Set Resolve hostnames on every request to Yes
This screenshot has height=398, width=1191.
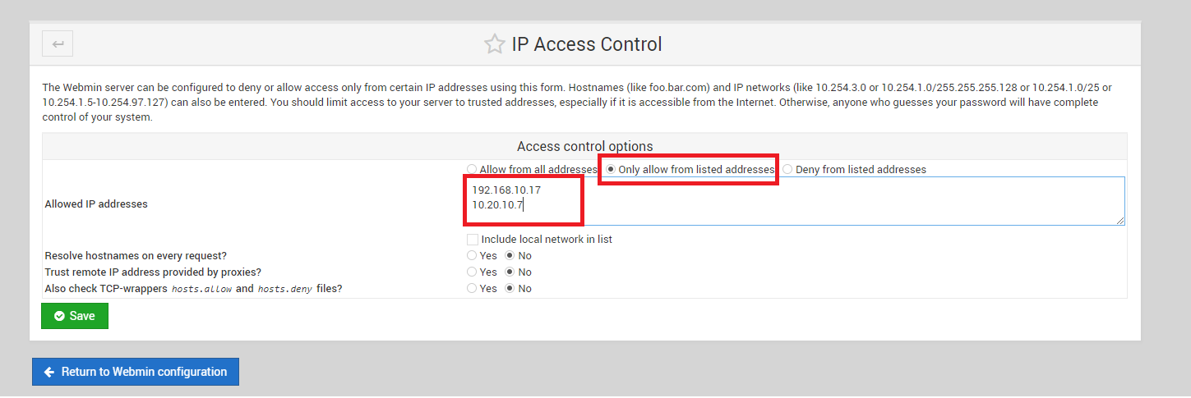point(472,256)
